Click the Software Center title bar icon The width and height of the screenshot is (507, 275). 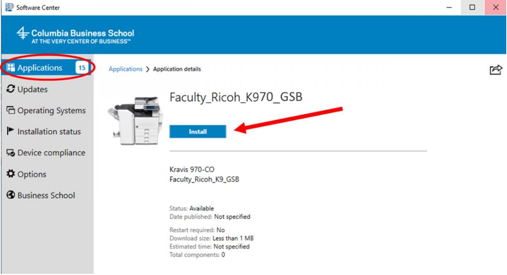[8, 7]
